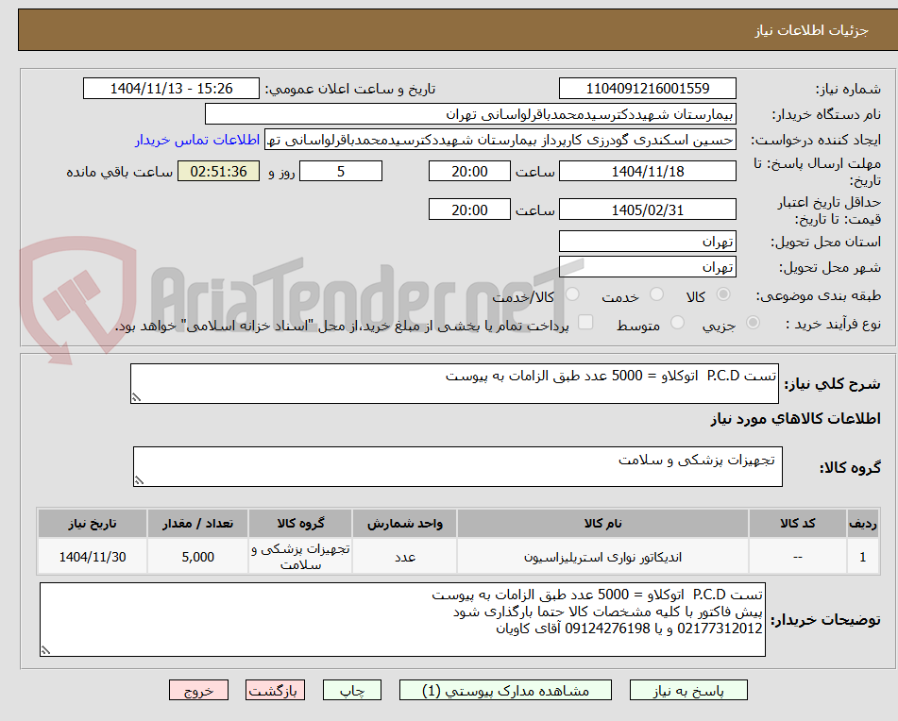Click the row number 1 cell
This screenshot has width=898, height=721.
point(862,556)
